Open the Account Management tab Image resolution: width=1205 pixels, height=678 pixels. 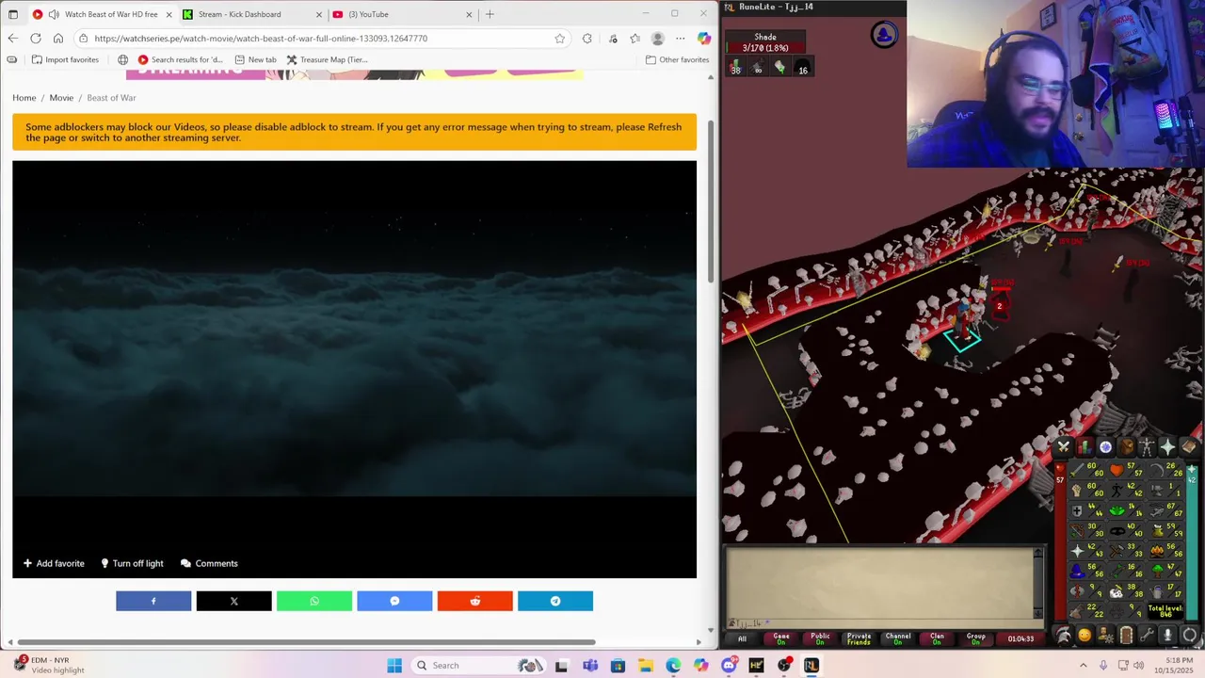1105,635
